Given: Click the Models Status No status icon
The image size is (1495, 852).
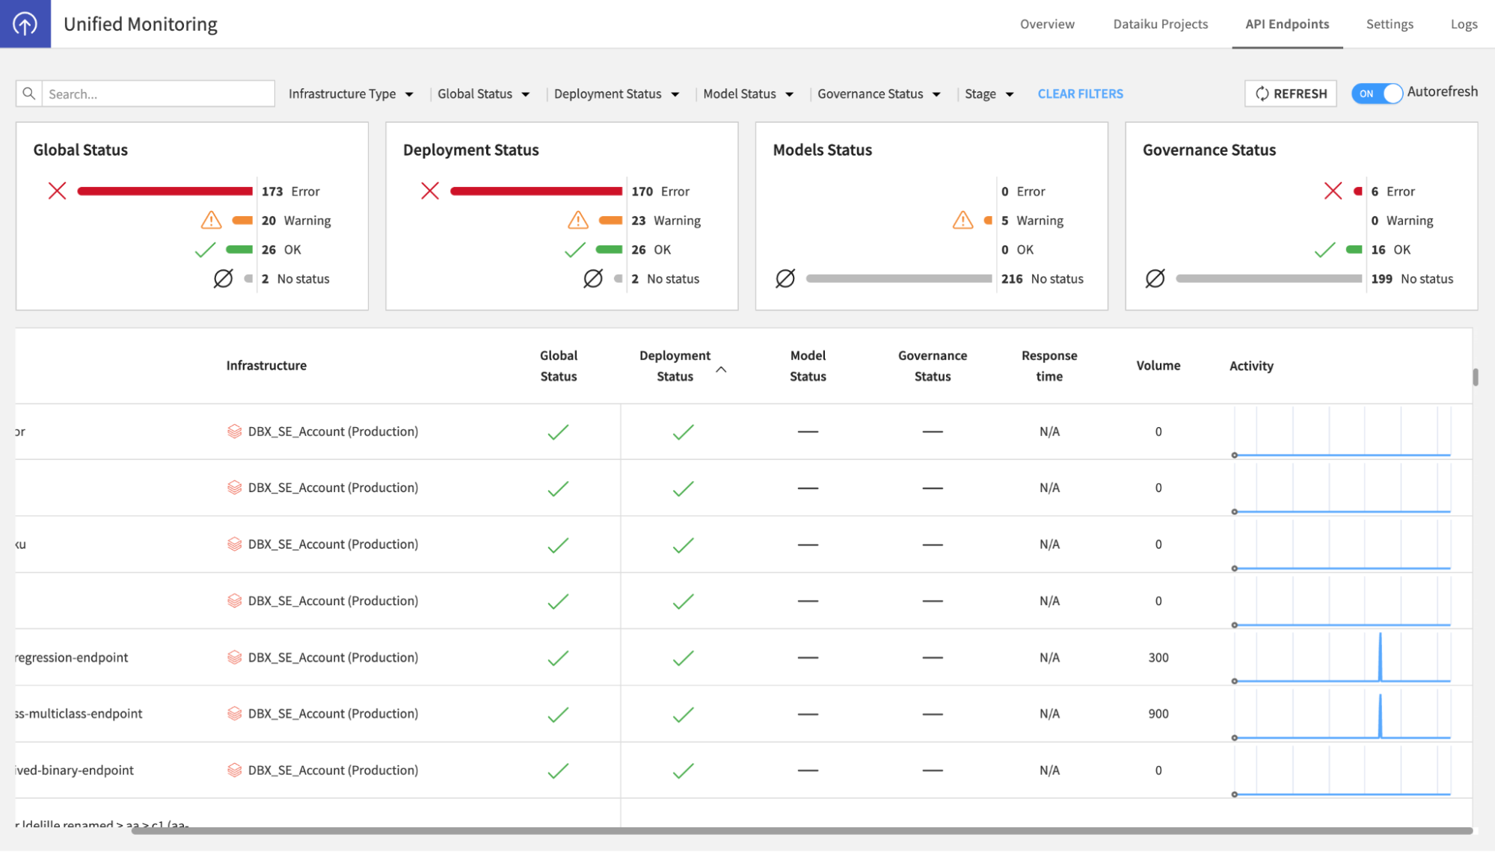Looking at the screenshot, I should pyautogui.click(x=785, y=279).
